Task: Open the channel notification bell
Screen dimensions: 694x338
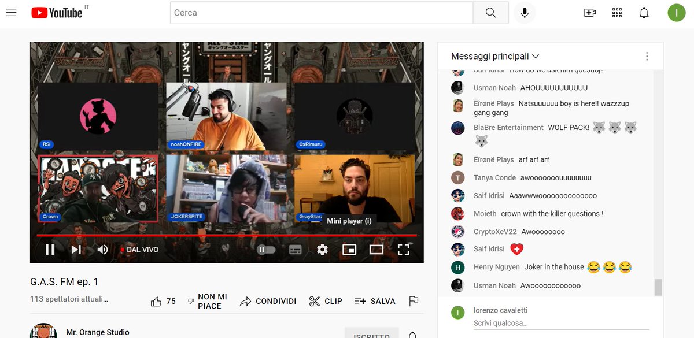Action: pos(412,335)
